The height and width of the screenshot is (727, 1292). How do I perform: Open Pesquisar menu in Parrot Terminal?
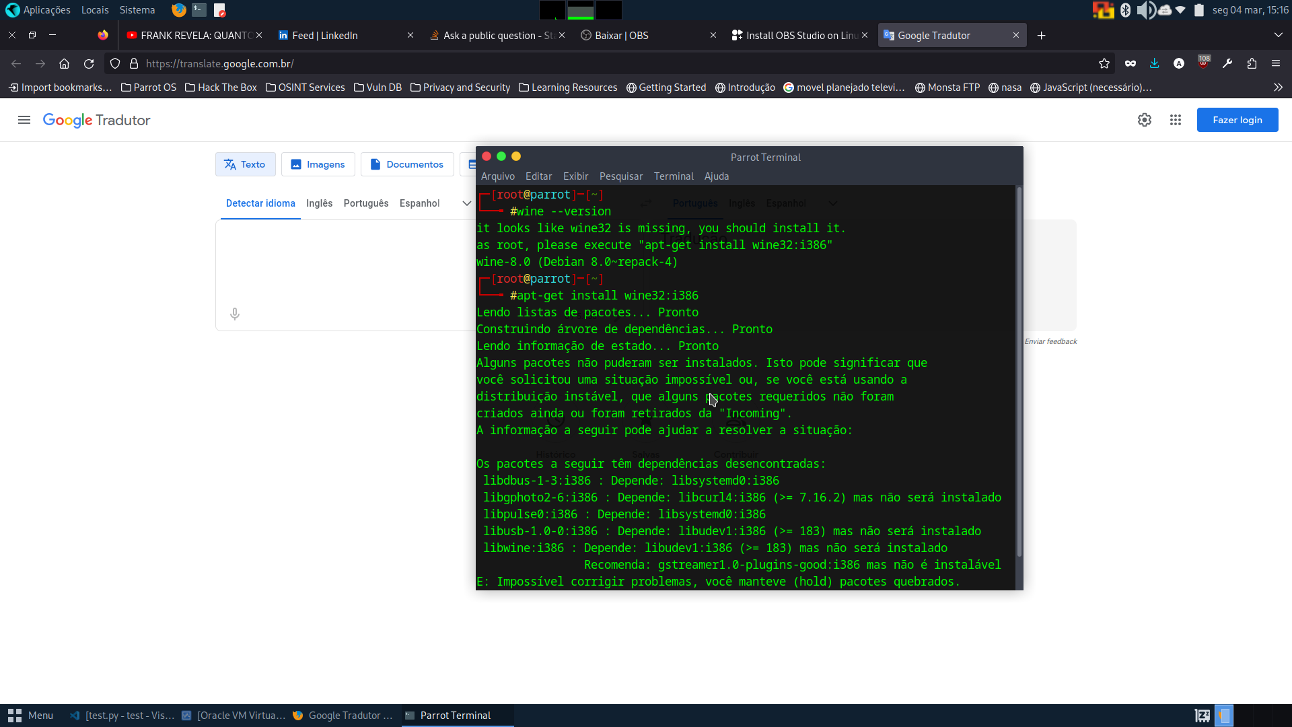(x=621, y=176)
